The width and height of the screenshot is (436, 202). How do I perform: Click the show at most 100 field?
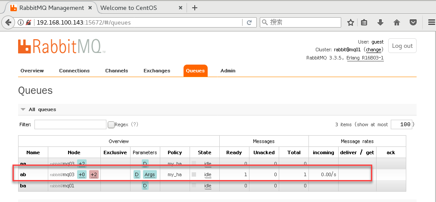(x=401, y=124)
